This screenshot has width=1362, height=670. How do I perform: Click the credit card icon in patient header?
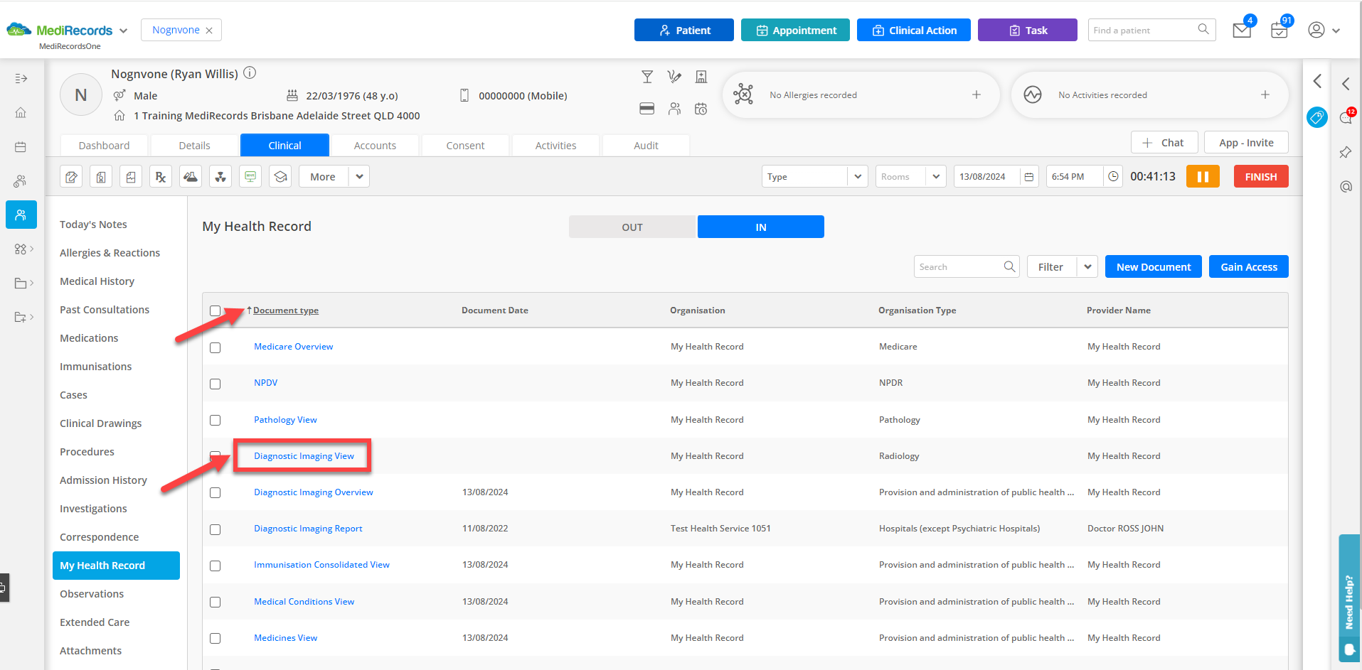coord(647,109)
